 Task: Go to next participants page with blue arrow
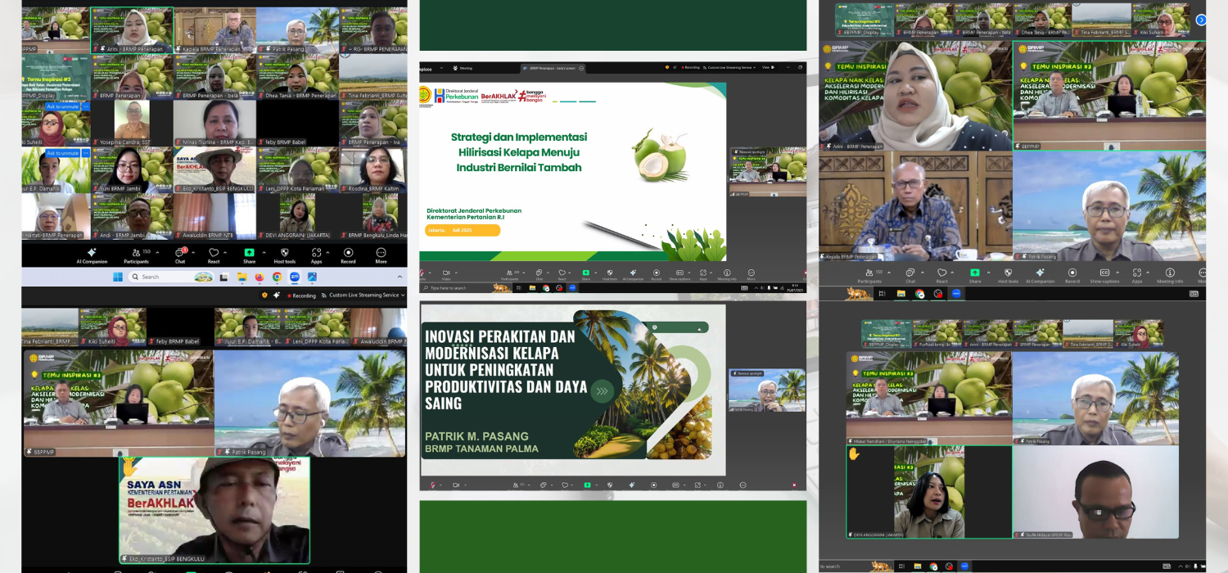click(x=1201, y=20)
